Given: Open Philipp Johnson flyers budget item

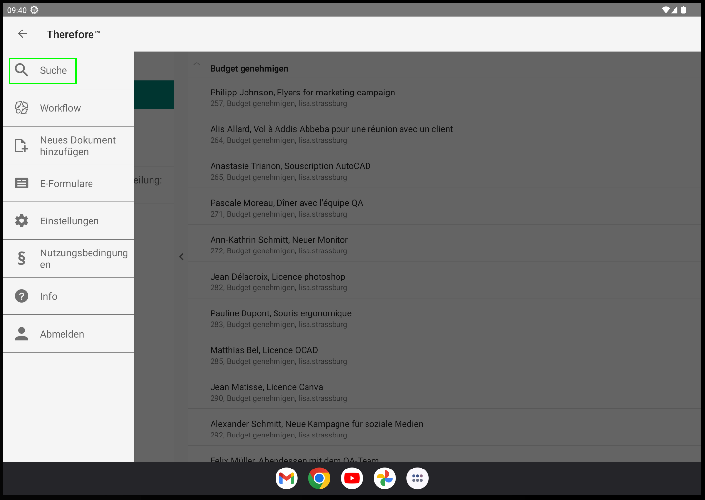Looking at the screenshot, I should click(x=302, y=97).
